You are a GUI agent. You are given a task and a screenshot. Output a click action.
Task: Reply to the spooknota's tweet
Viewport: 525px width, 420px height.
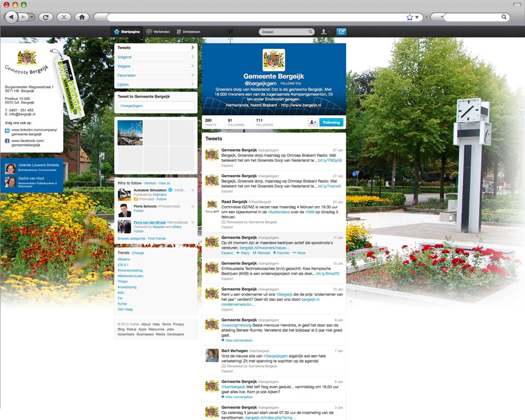tap(243, 253)
